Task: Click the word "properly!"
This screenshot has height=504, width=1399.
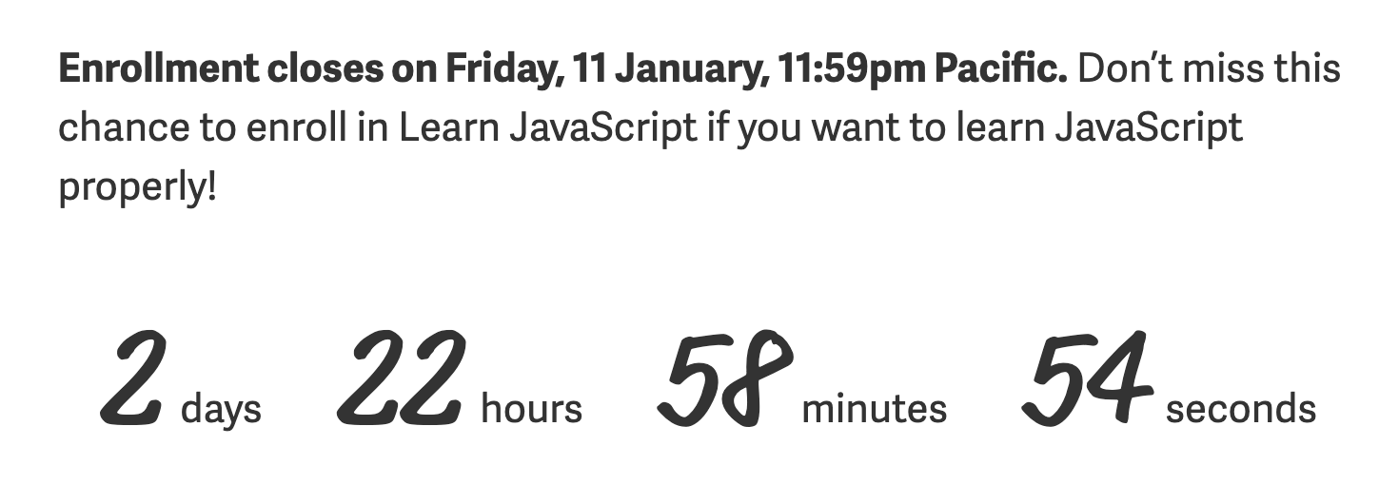Action: [138, 187]
